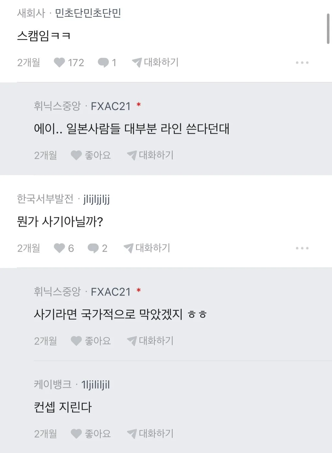Viewport: 332px width, 453px height.
Task: Tap 대화하기 under 뭔가 사기아닐까? comment
Action: pos(147,248)
